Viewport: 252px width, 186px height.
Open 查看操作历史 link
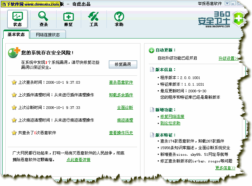click(121, 133)
